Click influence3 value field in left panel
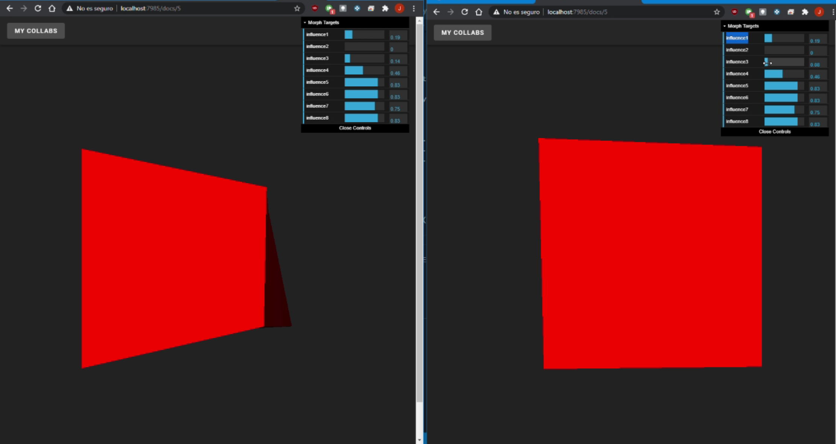 coord(398,59)
